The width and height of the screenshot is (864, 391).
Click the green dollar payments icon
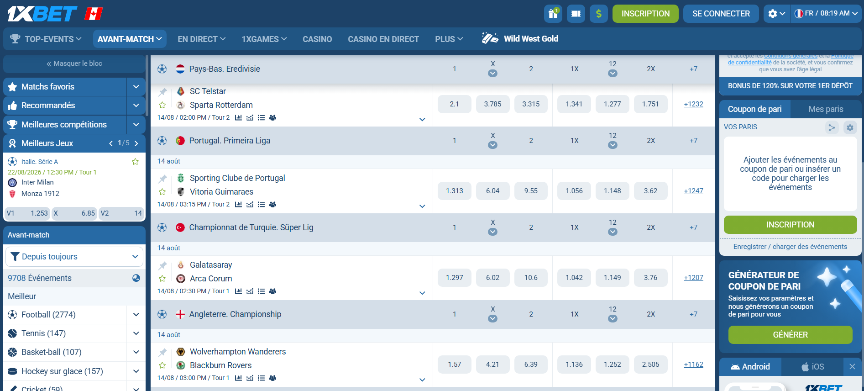click(599, 14)
